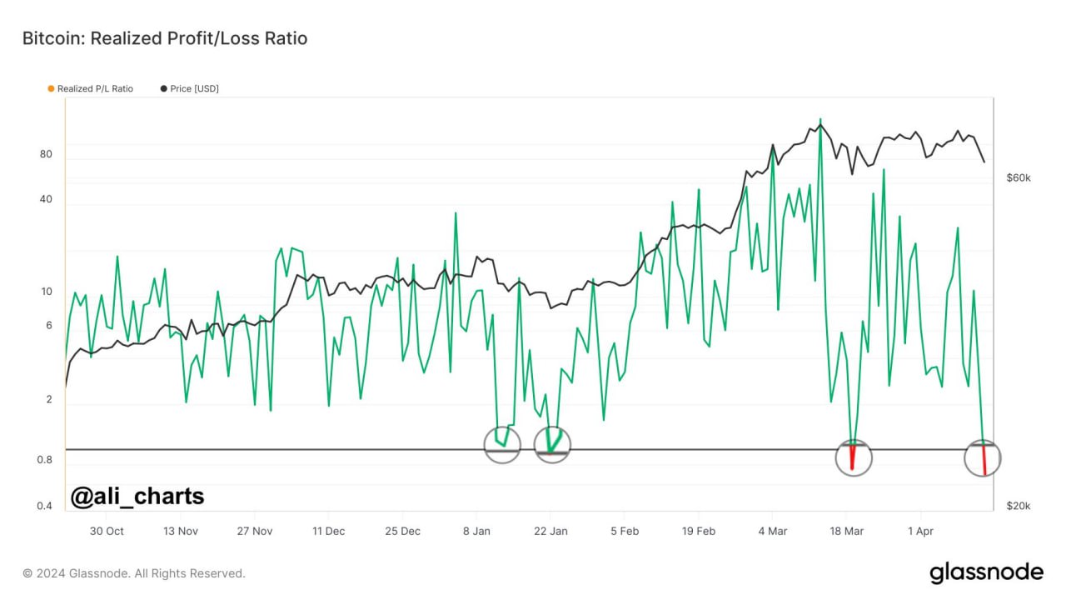This screenshot has height=600, width=1066.
Task: Click the black Price [USD] legend dot
Action: (163, 88)
